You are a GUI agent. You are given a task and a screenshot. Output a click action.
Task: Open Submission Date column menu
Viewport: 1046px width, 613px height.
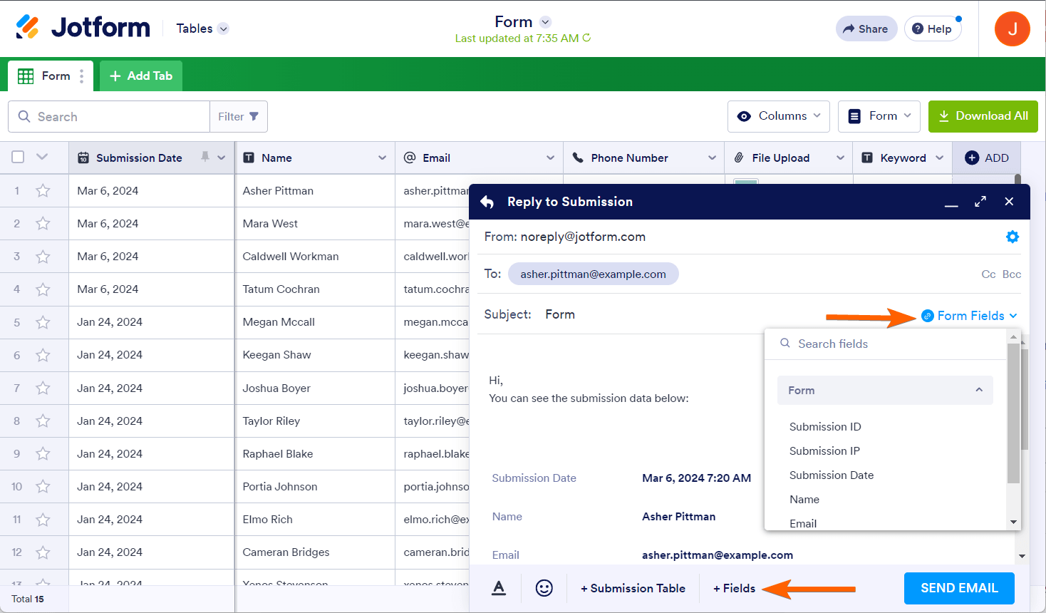click(x=222, y=158)
